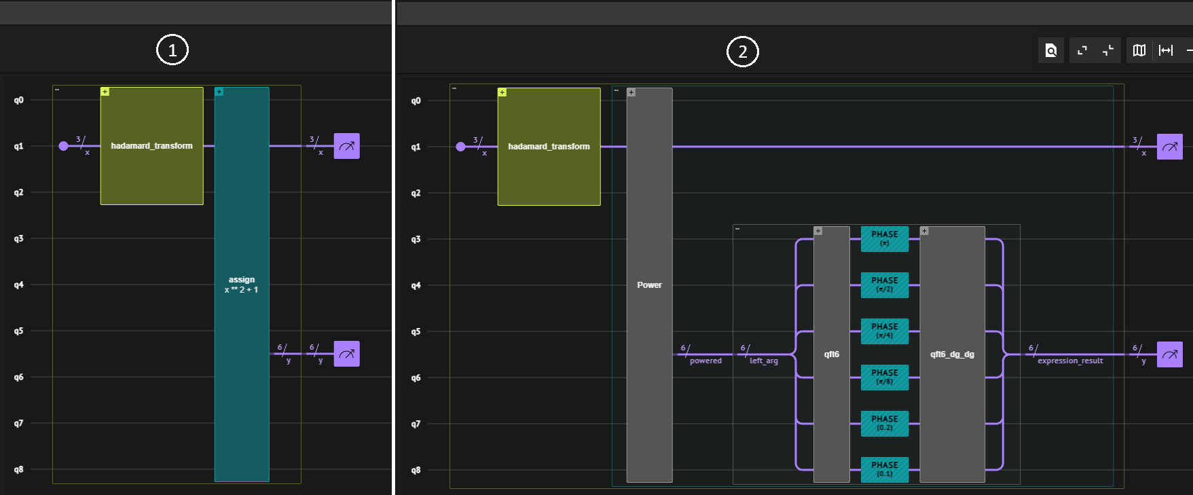Screen dimensions: 1193x495
Task: Collapse the outer main box in circuit 2
Action: 454,88
